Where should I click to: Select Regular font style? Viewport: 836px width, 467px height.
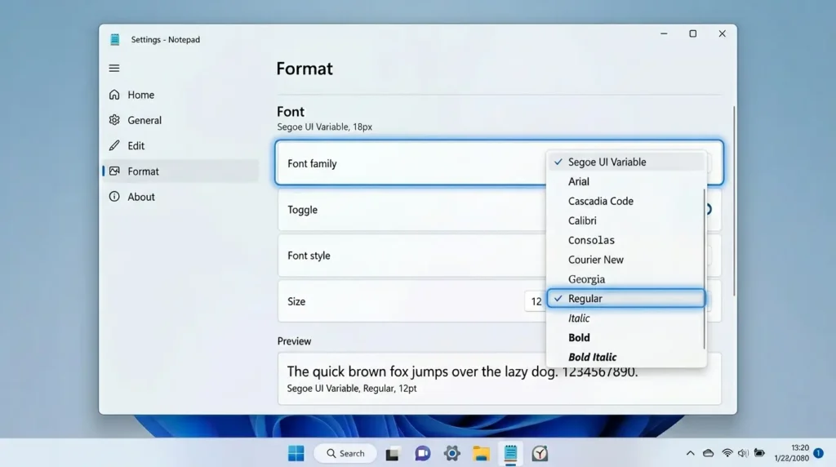[x=626, y=299]
